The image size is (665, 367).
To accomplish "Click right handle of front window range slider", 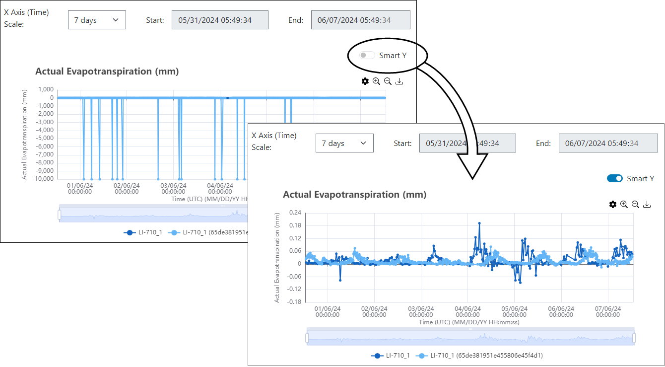I will 634,338.
